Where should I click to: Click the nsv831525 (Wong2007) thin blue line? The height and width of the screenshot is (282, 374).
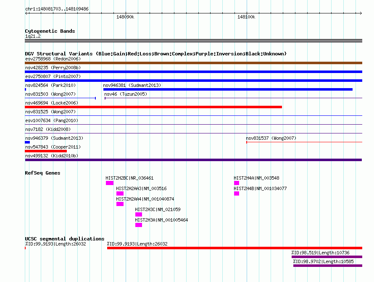tap(193, 116)
